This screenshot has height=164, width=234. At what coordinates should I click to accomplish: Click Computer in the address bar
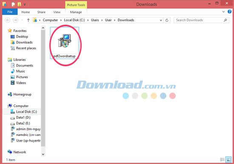click(x=50, y=20)
